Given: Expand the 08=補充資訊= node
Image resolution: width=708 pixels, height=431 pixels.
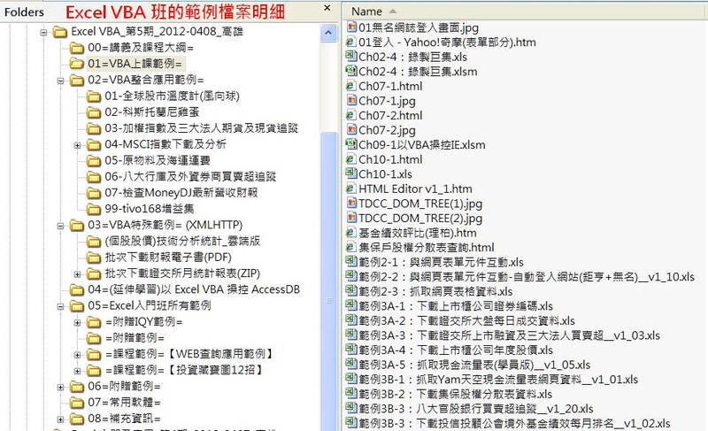Looking at the screenshot, I should tap(60, 419).
